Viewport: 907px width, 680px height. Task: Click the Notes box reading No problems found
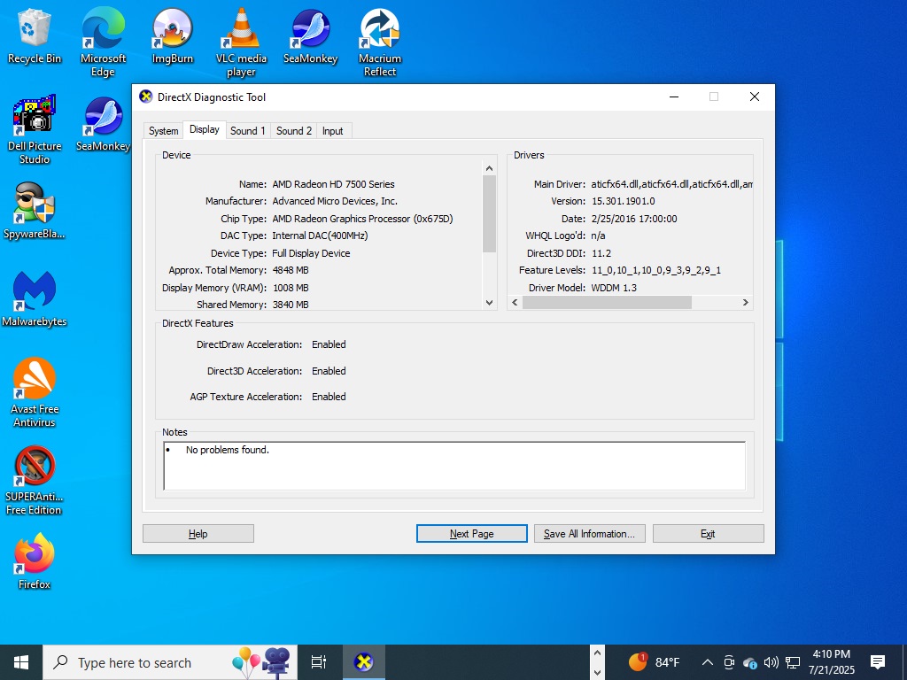point(454,466)
